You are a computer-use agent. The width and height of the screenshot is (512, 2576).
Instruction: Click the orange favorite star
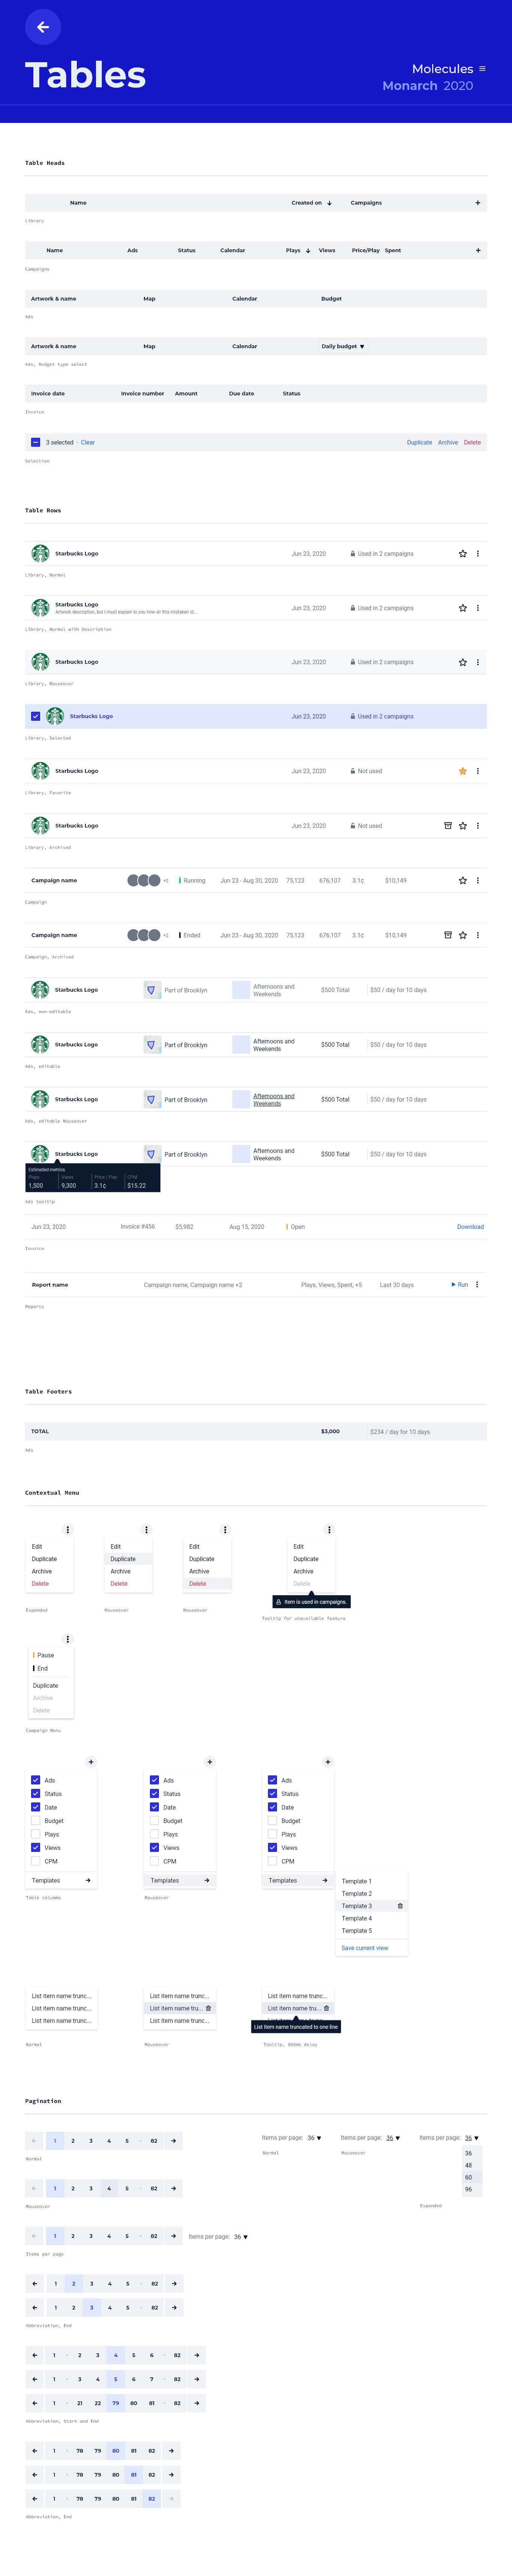pyautogui.click(x=462, y=771)
